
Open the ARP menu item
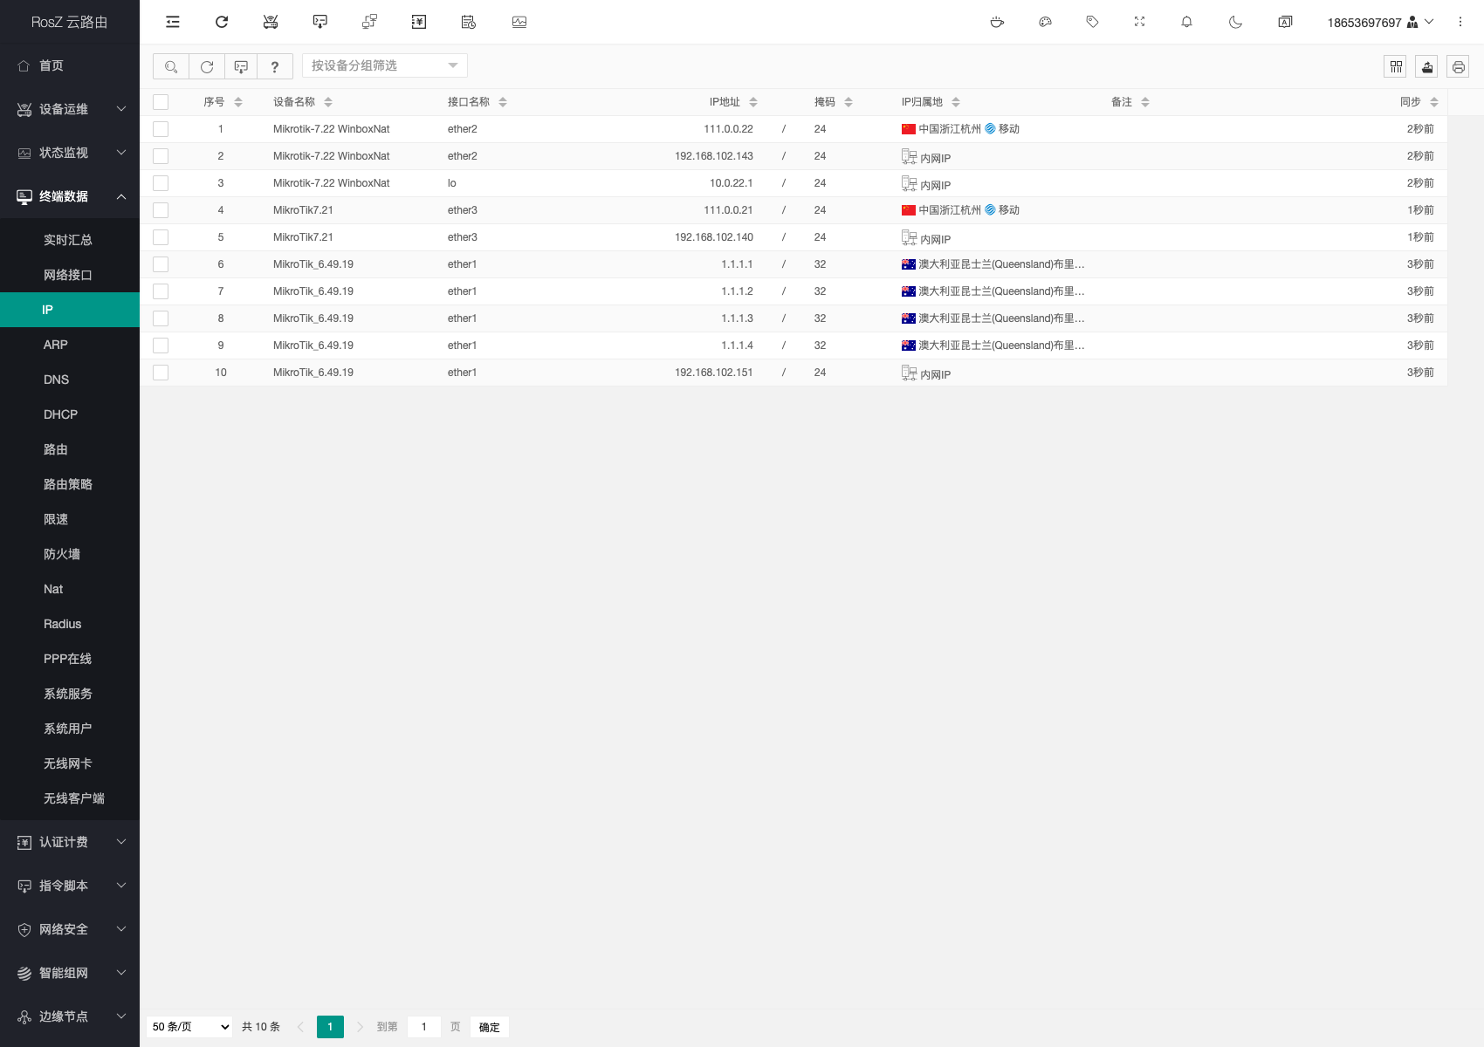pyautogui.click(x=56, y=345)
